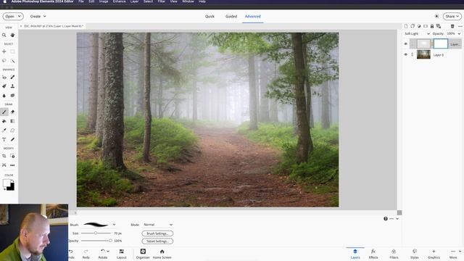
Task: Select the Gradient tool
Action: coord(12,121)
